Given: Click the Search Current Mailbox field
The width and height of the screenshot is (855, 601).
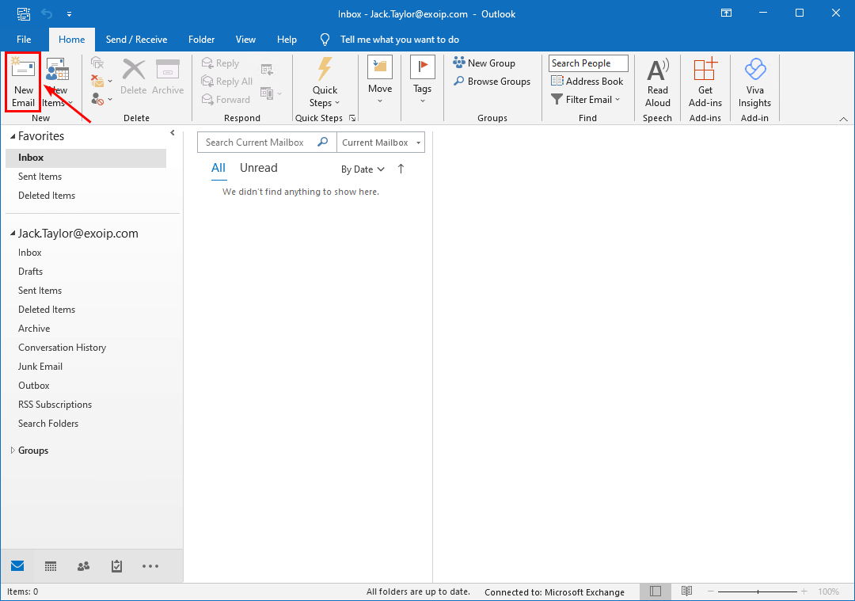Looking at the screenshot, I should click(x=255, y=143).
